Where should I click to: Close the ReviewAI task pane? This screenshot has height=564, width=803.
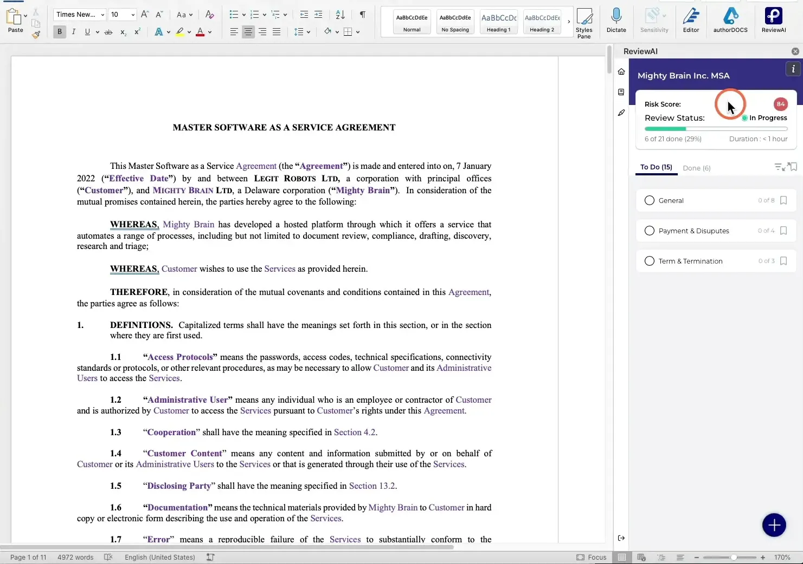point(795,51)
